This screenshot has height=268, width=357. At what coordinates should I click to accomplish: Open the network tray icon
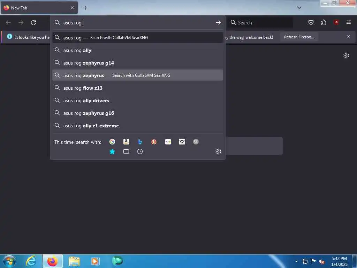coord(305,261)
